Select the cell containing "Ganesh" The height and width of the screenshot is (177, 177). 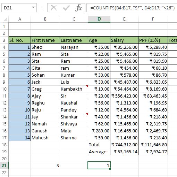coord(45,131)
